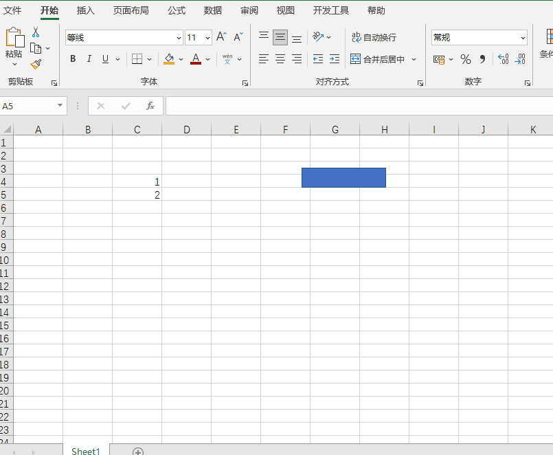Increase indent
553x455 pixels.
[335, 59]
